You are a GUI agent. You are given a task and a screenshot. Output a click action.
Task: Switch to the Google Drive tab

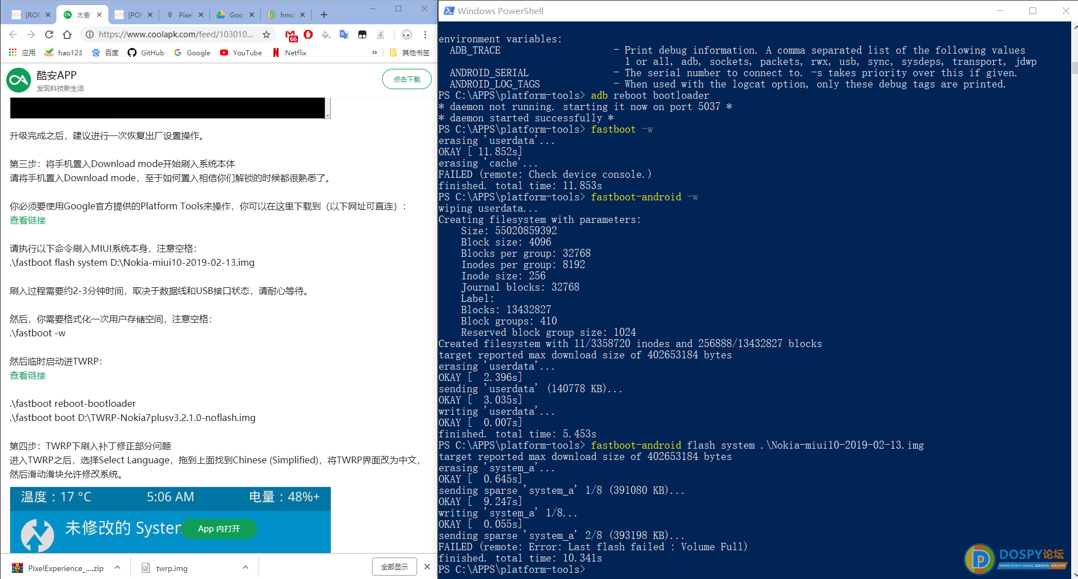[231, 15]
